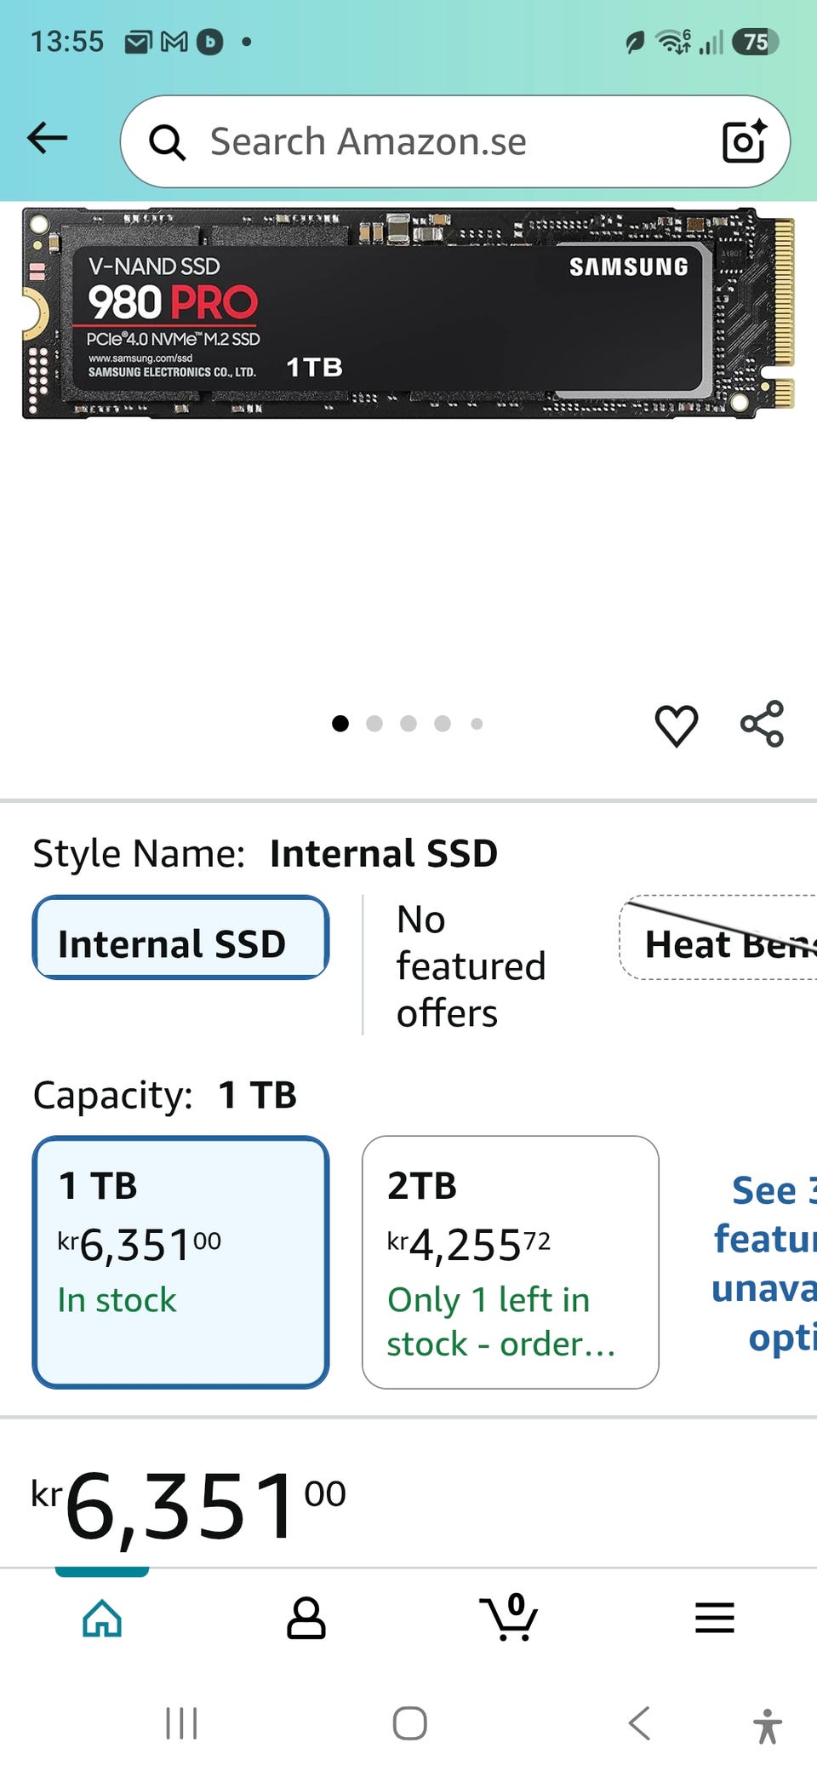Open camera lens search icon
This screenshot has height=1771, width=817.
(744, 141)
